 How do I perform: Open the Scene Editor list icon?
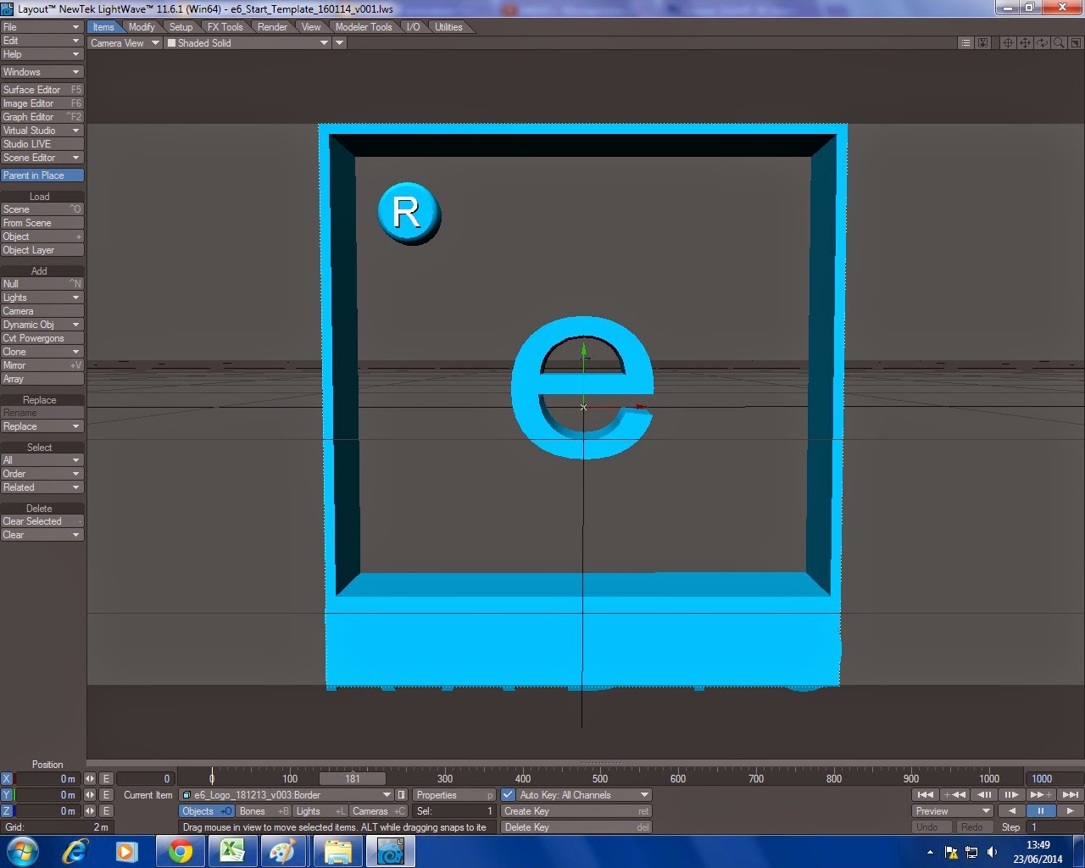click(x=965, y=42)
